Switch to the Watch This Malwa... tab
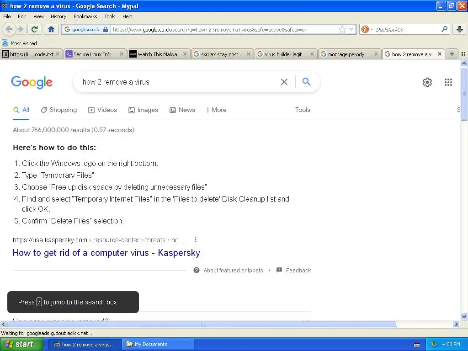 tap(159, 54)
